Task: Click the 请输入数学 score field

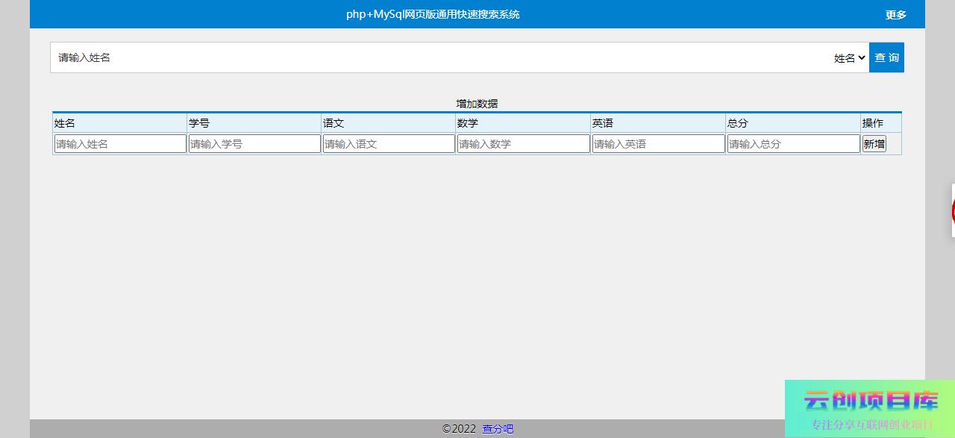Action: coord(523,144)
